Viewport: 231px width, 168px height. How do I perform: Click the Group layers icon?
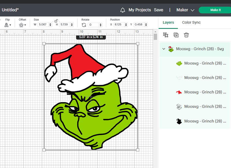[x=165, y=35]
